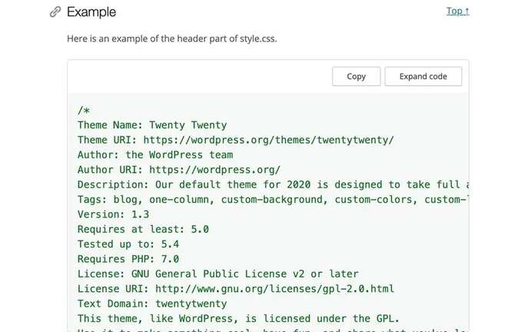Click the Description line in the code

[x=273, y=184]
